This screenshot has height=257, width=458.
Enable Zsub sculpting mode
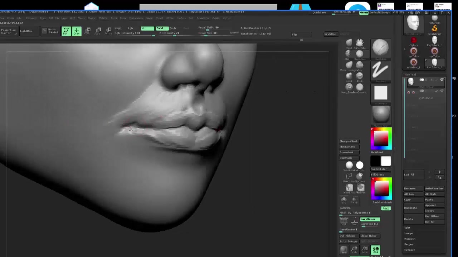click(x=173, y=28)
